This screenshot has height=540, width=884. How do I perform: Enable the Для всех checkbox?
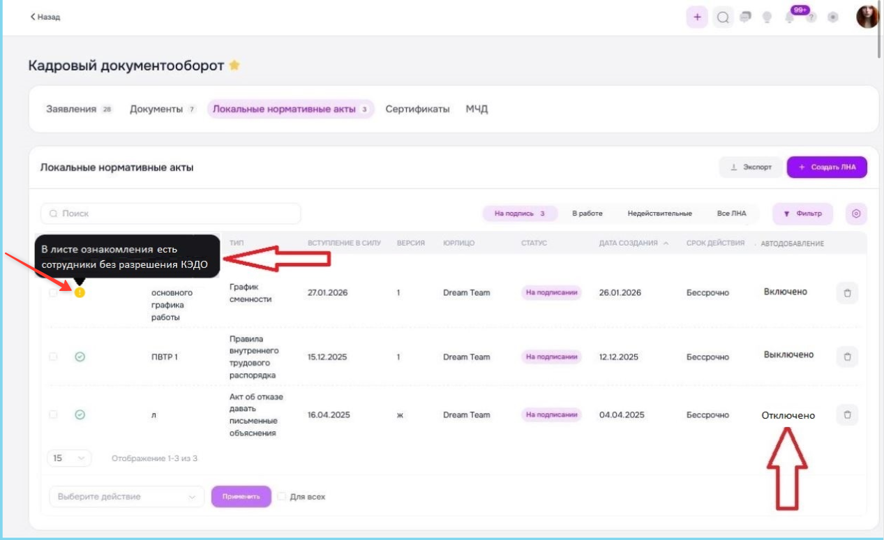tap(282, 497)
